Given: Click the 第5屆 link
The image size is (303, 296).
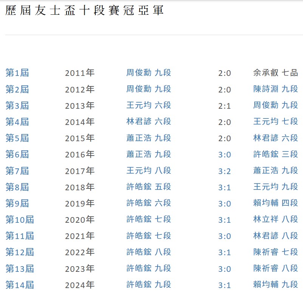Looking at the screenshot, I should click(x=17, y=138).
